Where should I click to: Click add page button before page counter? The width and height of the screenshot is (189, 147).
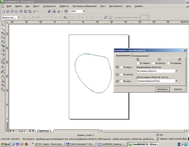point(14,131)
